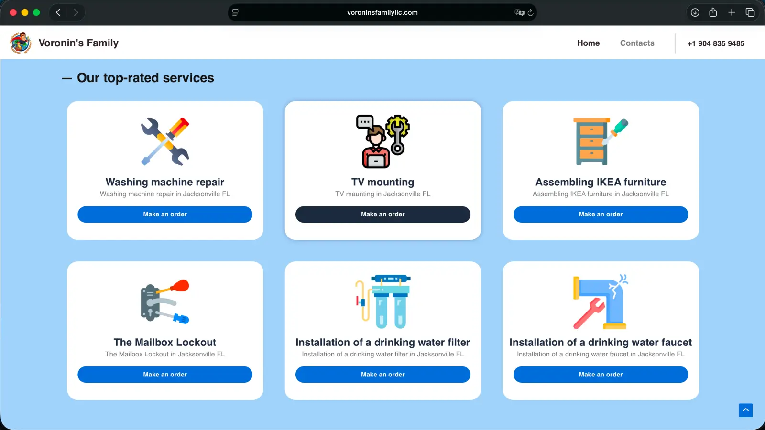Screen dimensions: 765x430
Task: Click the drinking water filter 'in Jacksonville FL' subtitle
Action: click(x=383, y=354)
